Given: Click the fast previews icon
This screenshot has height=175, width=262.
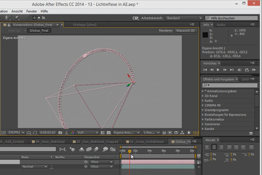Looking at the screenshot, I should (170, 133).
